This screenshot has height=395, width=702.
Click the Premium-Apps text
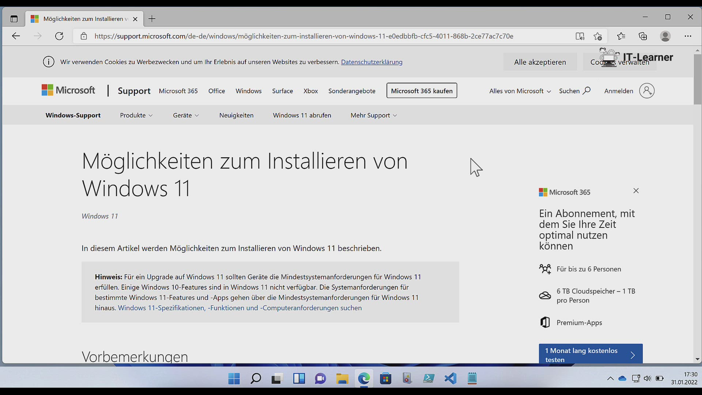(579, 323)
